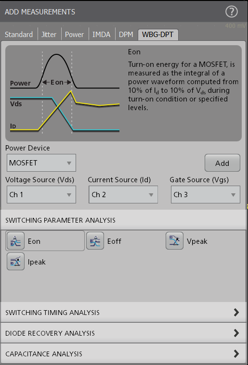Open Current Source Id Ch 2 dropdown
This screenshot has height=365, width=248.
click(x=123, y=194)
